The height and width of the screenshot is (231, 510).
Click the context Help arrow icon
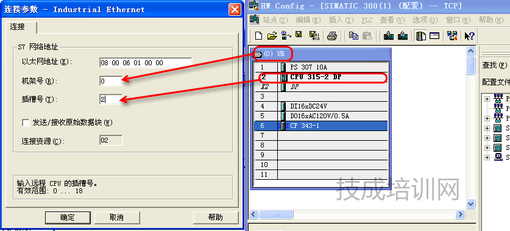(x=469, y=36)
